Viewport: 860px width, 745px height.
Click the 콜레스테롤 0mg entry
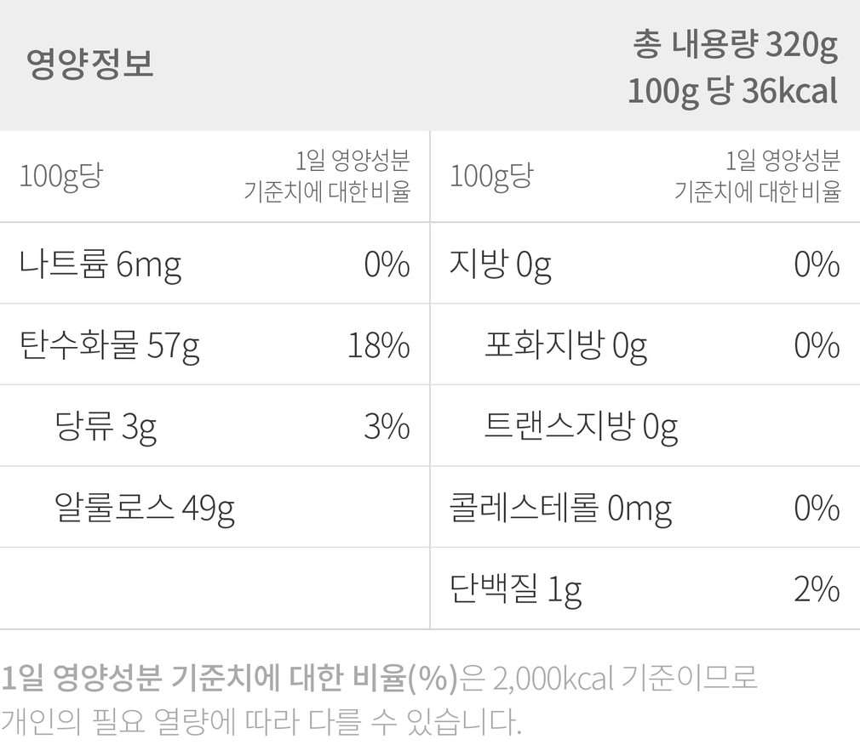click(x=560, y=509)
